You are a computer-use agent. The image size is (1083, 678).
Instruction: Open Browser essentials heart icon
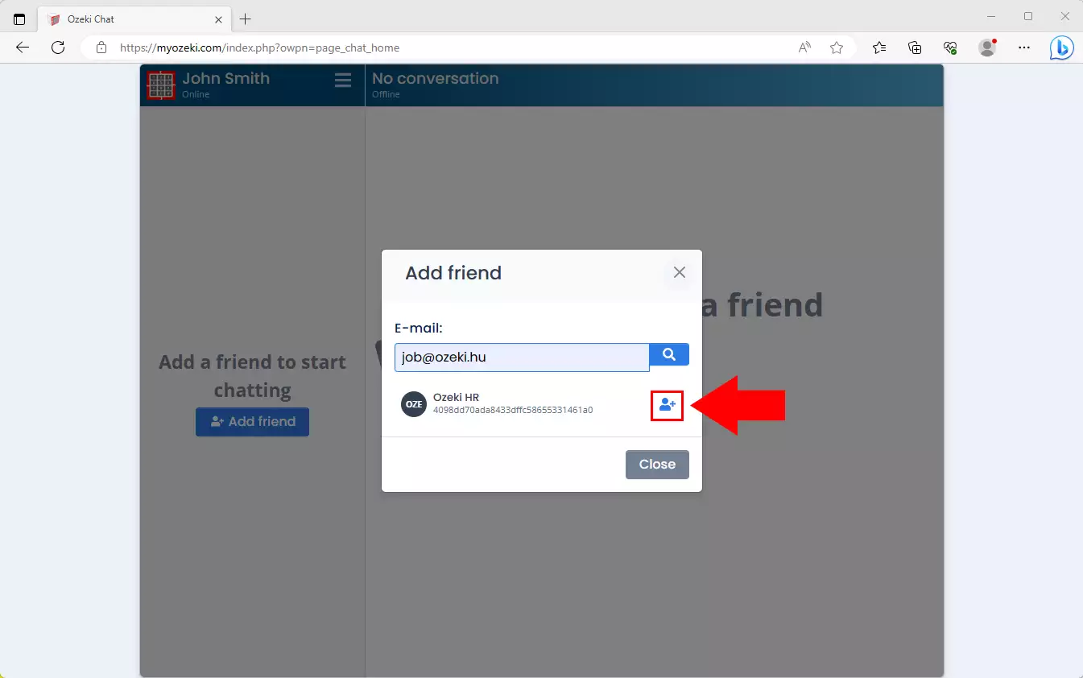(950, 48)
